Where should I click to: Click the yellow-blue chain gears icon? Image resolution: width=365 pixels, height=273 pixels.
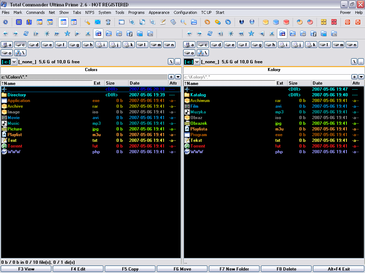pos(218,22)
